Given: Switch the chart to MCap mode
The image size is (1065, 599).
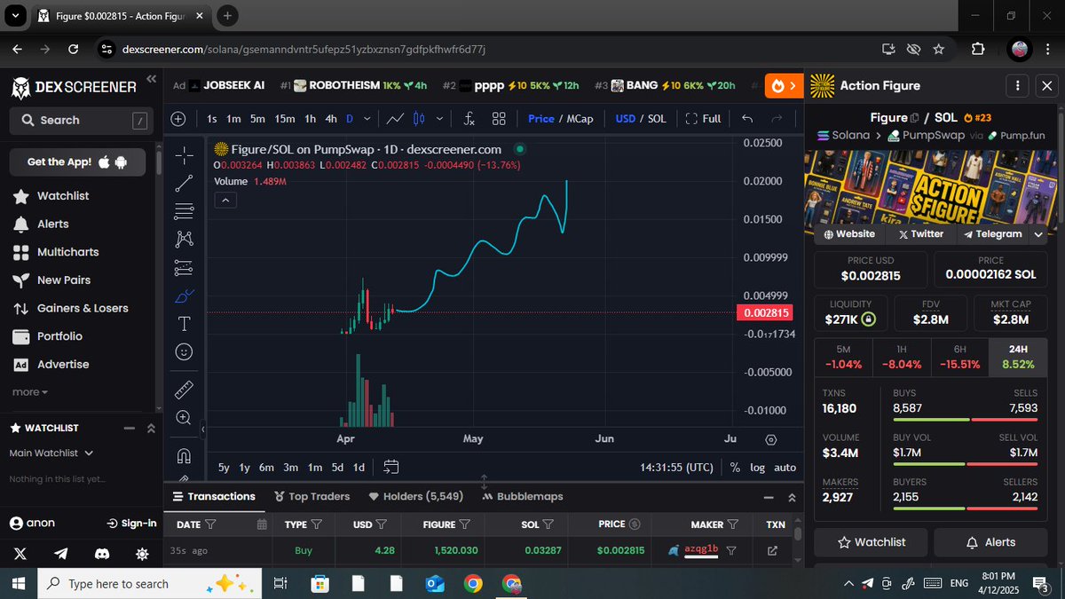Looking at the screenshot, I should tap(580, 118).
